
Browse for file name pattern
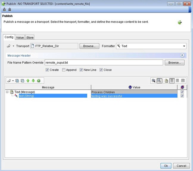pos(175,63)
